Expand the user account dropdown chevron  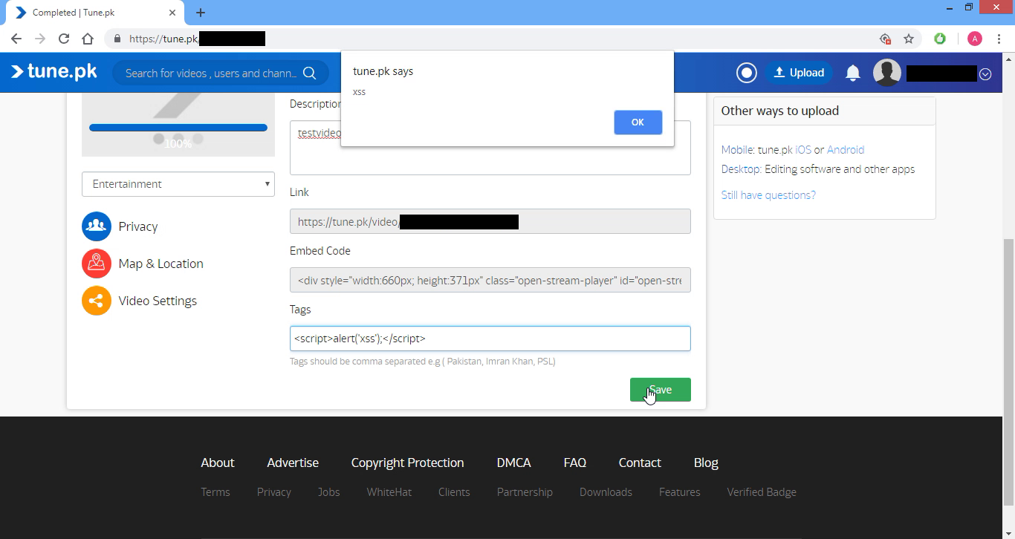985,73
